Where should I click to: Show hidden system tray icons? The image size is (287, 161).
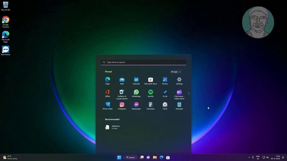[x=249, y=157]
